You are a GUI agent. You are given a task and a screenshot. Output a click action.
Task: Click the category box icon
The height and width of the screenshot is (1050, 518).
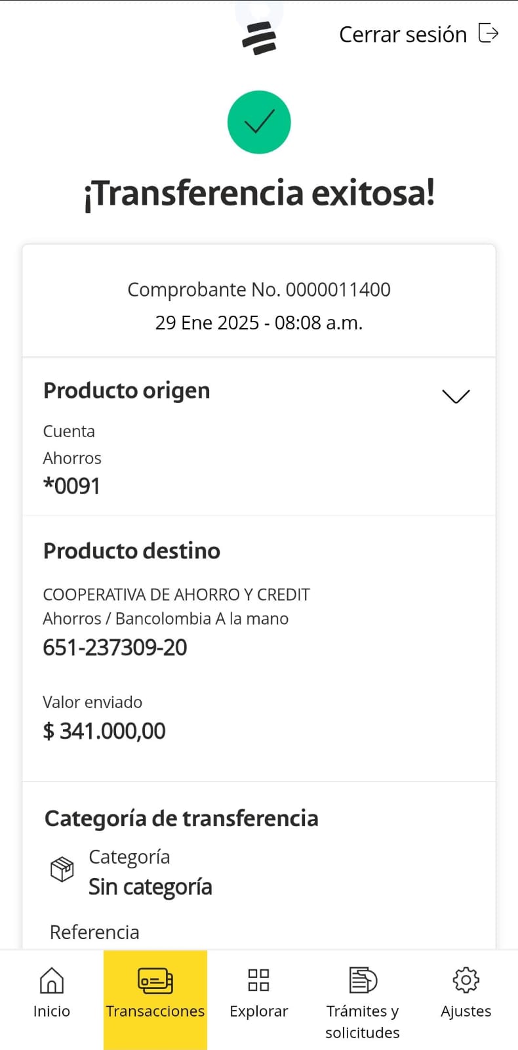point(62,870)
